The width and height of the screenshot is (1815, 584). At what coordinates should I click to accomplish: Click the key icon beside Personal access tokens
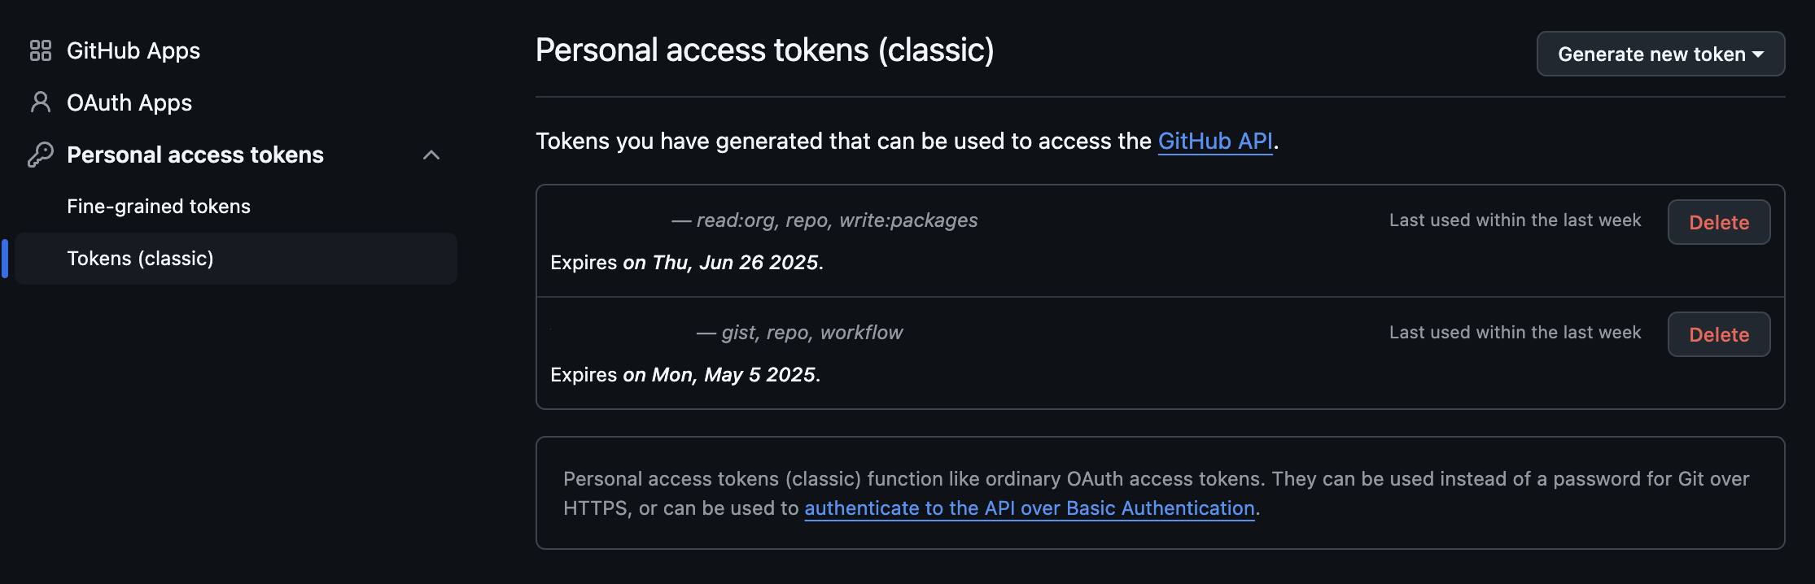(41, 155)
